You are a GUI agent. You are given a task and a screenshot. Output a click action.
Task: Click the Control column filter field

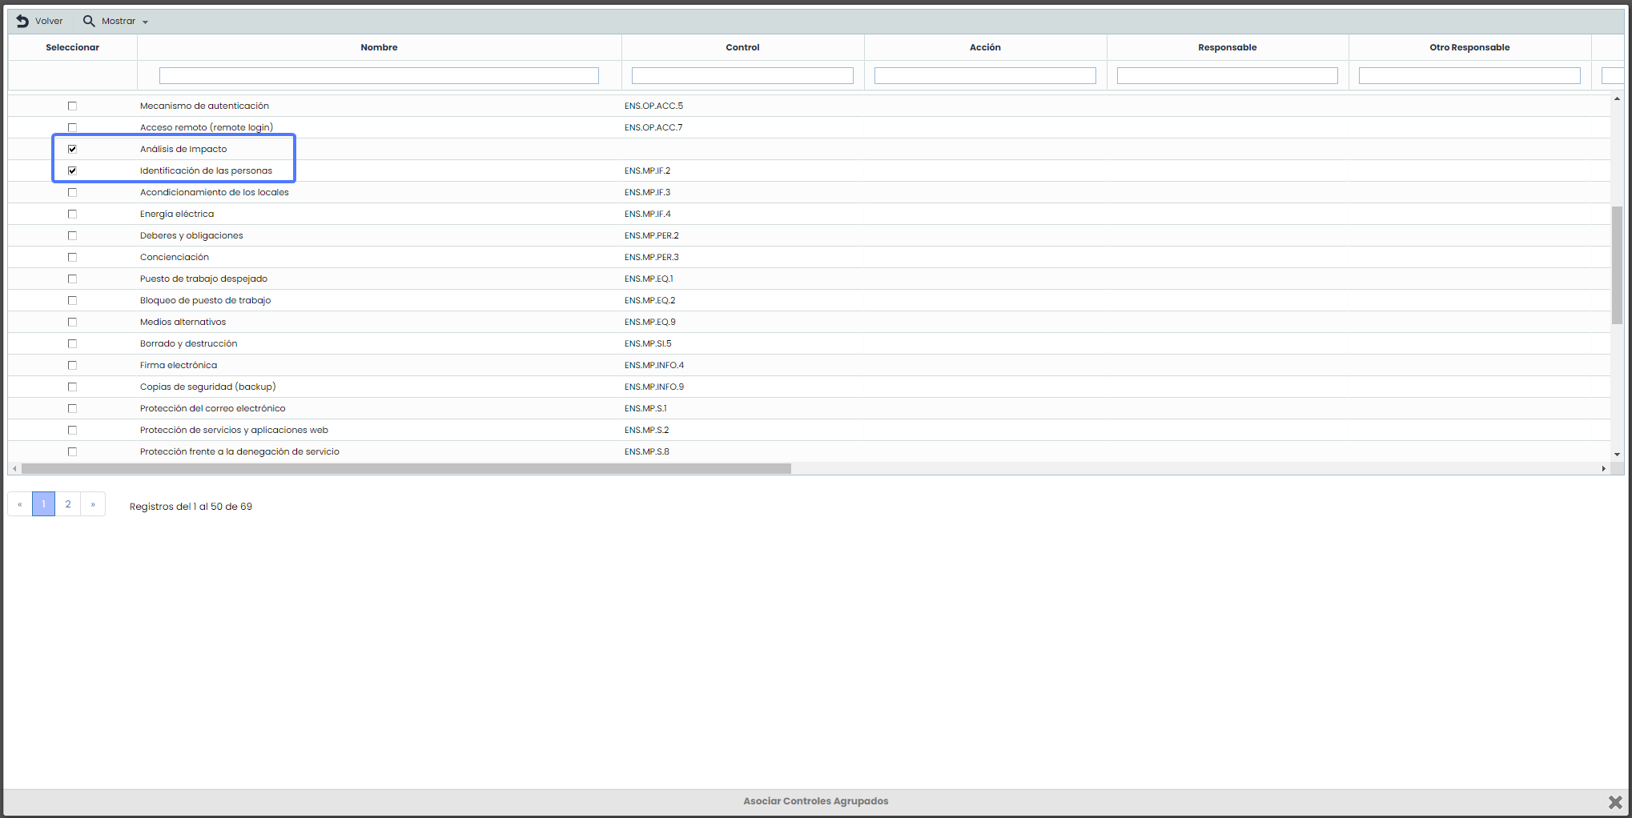pyautogui.click(x=742, y=75)
